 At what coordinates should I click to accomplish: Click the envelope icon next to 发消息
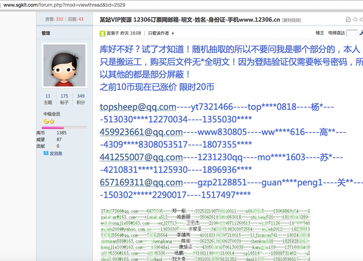46,153
